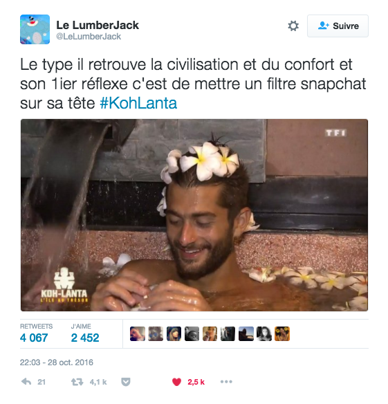
Task: Click the 4,1 k retweet count
Action: [98, 382]
